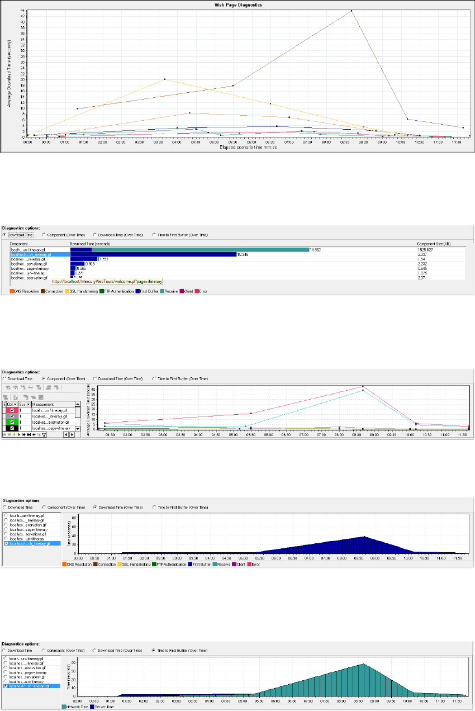This screenshot has width=475, height=711.
Task: Select Time to First Buffer radio above the Measurement table
Action: pyautogui.click(x=154, y=378)
